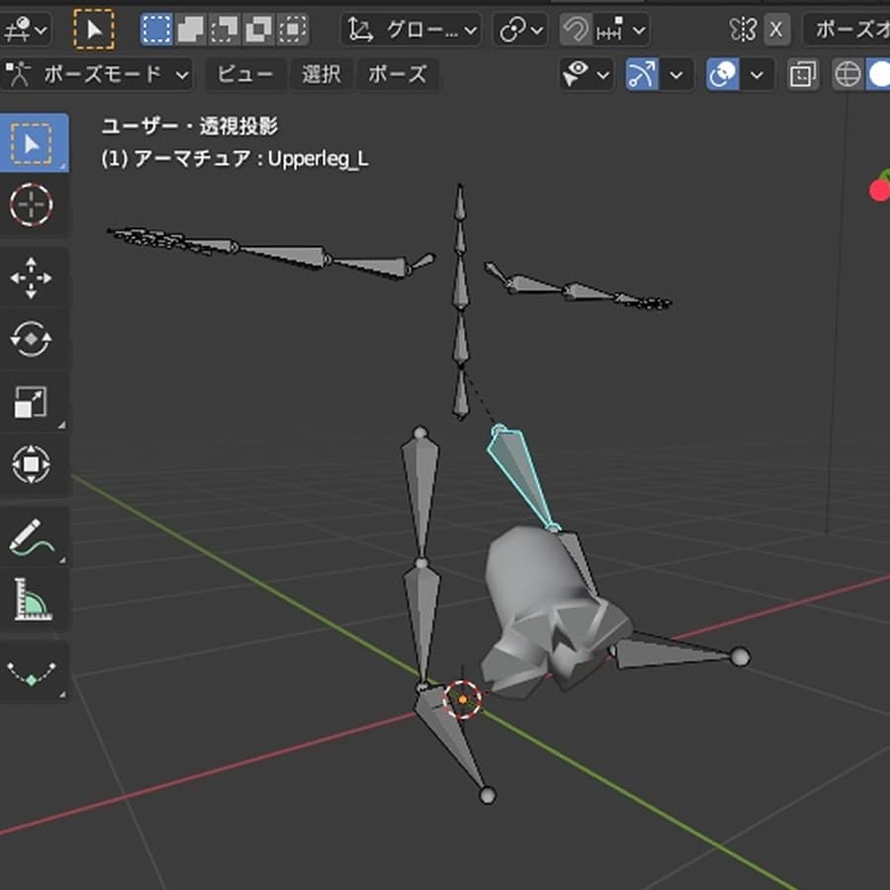Image resolution: width=890 pixels, height=890 pixels.
Task: Toggle snapping magnet icon
Action: 575,30
